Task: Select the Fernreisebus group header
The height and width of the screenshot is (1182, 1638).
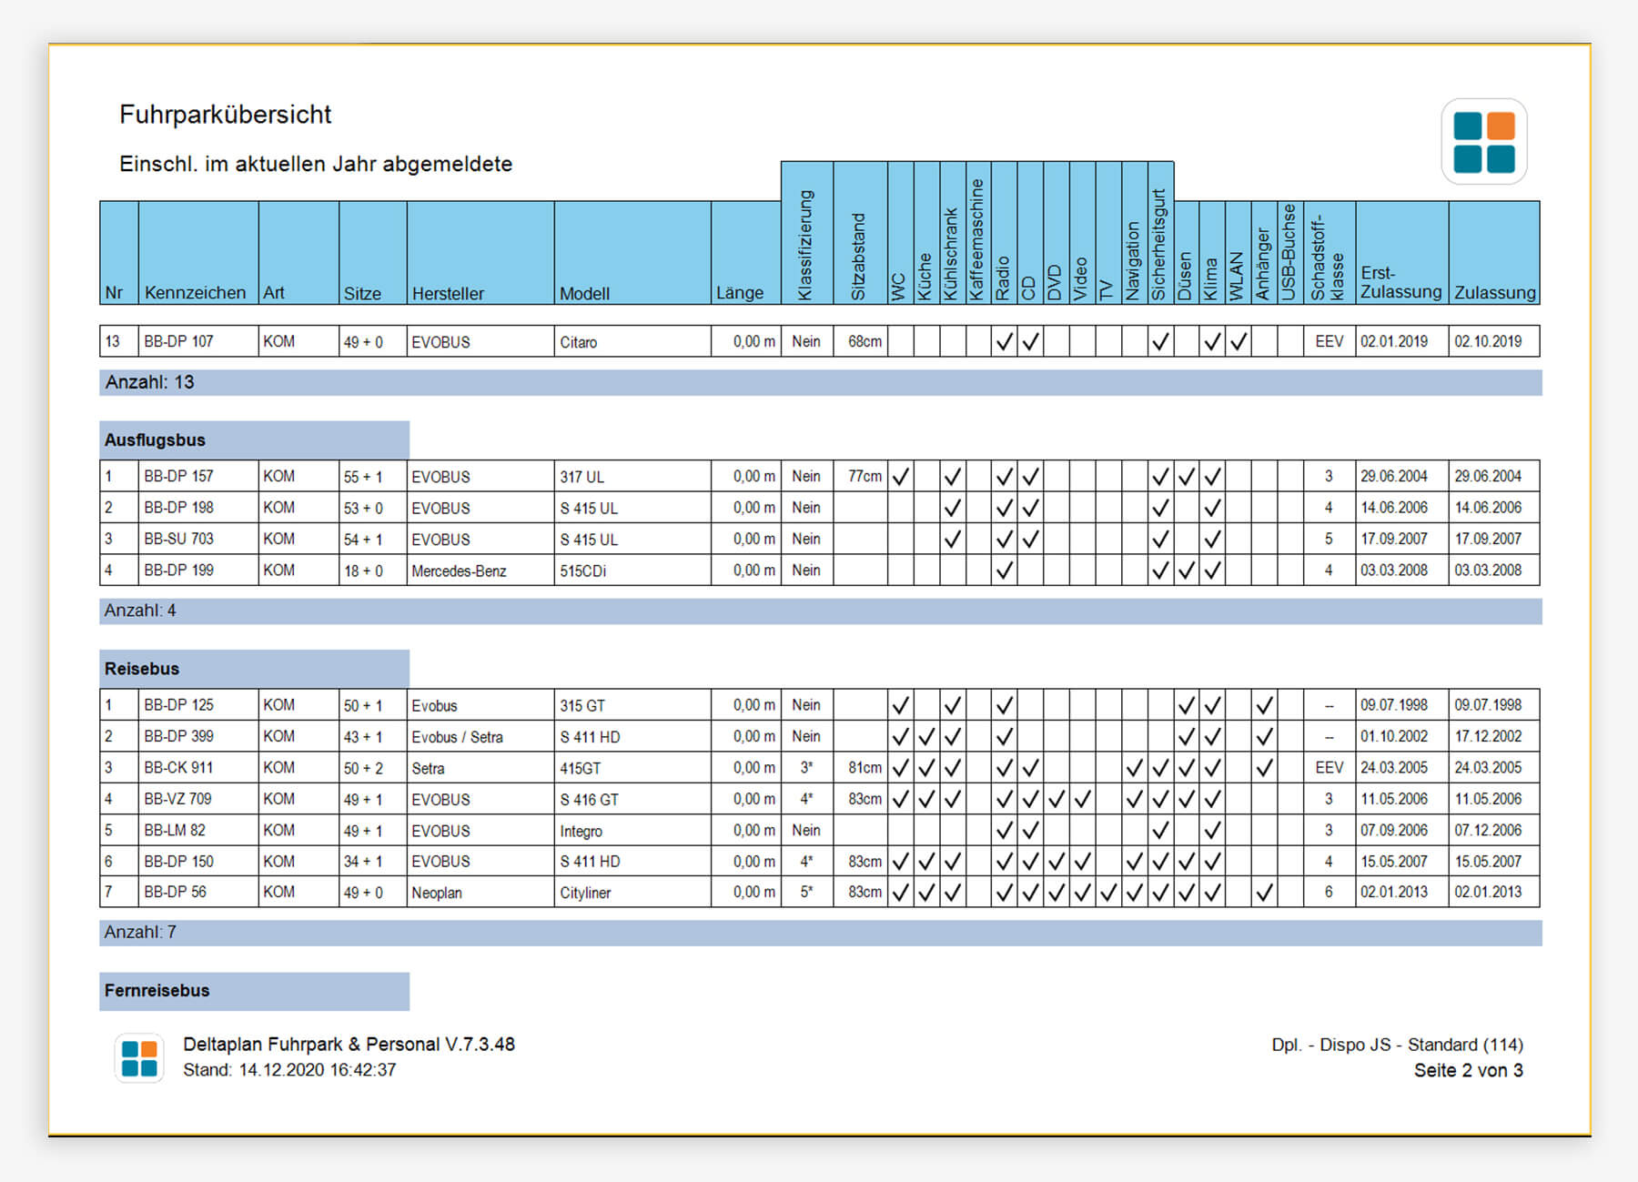Action: coord(157,991)
